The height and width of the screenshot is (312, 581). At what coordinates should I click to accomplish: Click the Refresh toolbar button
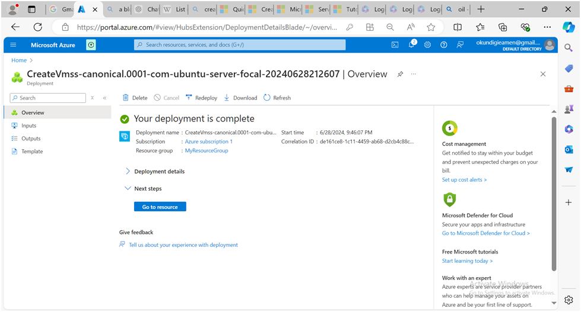click(x=277, y=98)
